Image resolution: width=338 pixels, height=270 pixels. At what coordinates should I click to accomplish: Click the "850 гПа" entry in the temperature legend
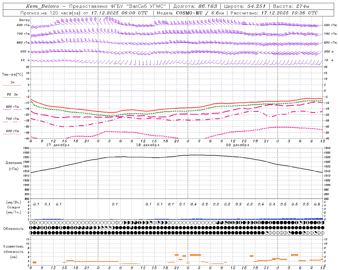pyautogui.click(x=12, y=107)
